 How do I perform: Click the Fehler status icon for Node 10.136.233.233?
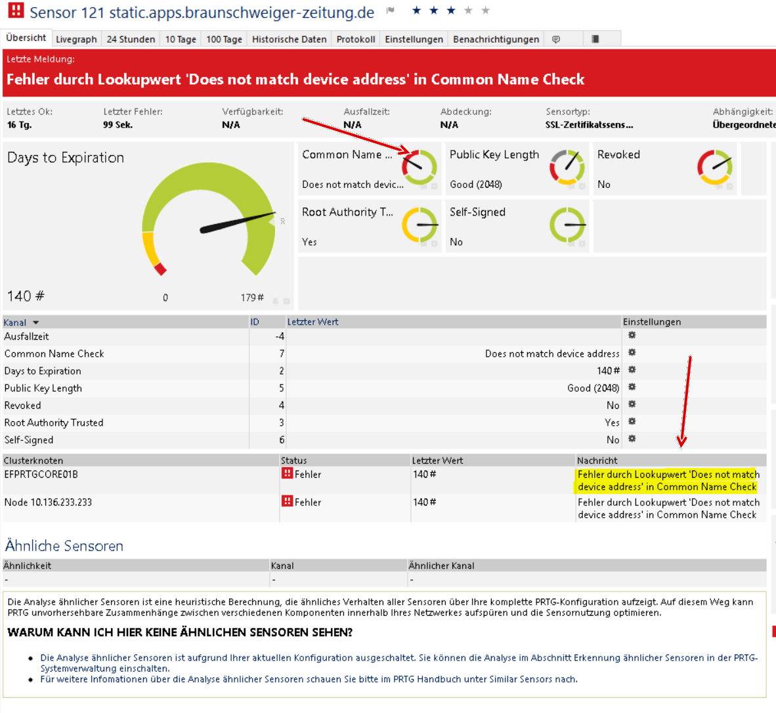tap(287, 501)
